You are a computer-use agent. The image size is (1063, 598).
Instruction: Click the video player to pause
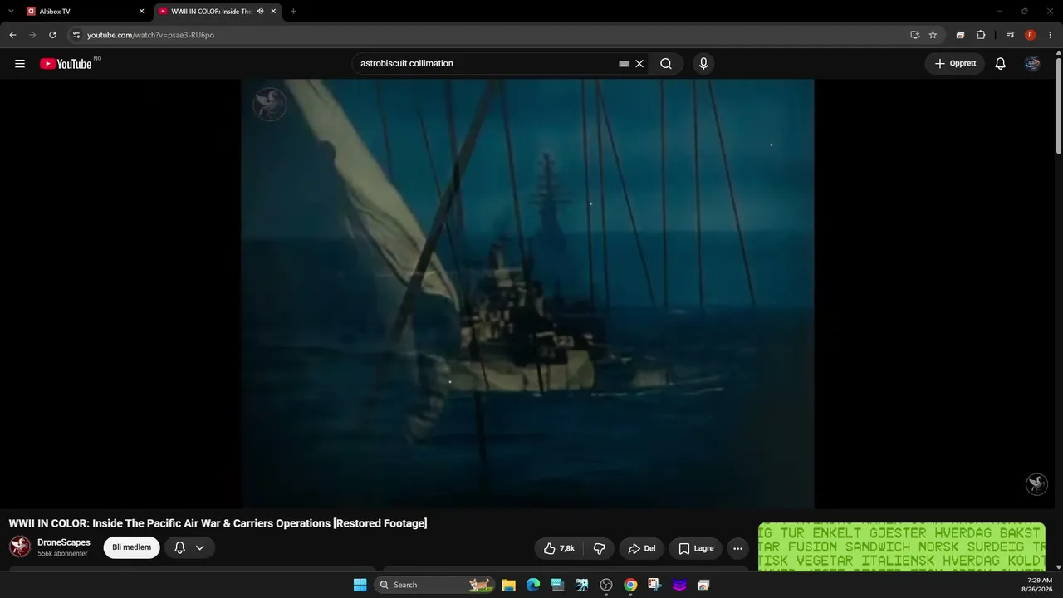coord(527,294)
